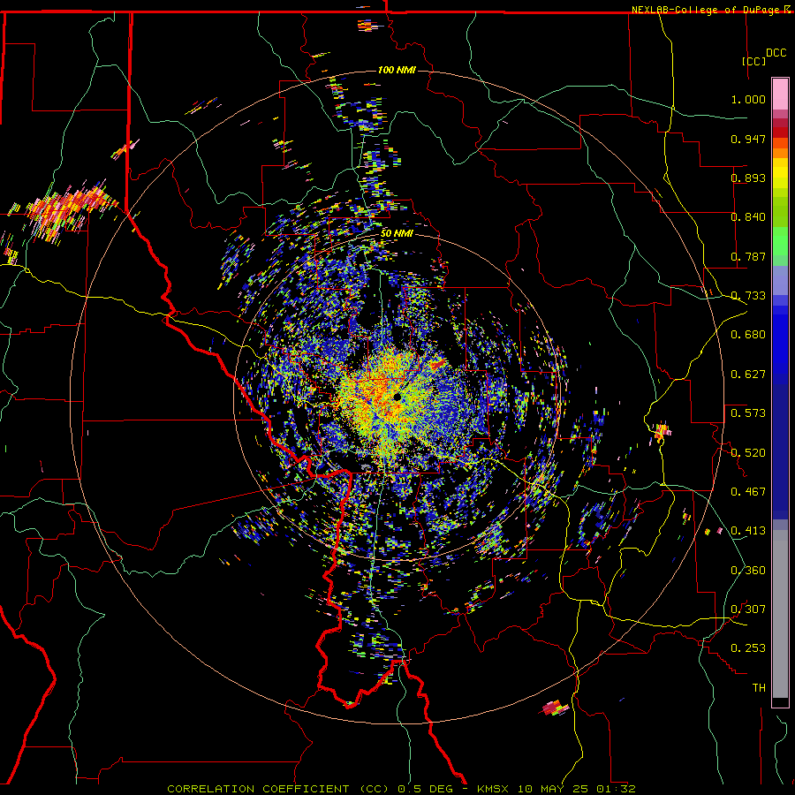The width and height of the screenshot is (795, 795).
Task: Click the 0.573 scale value
Action: (x=748, y=413)
